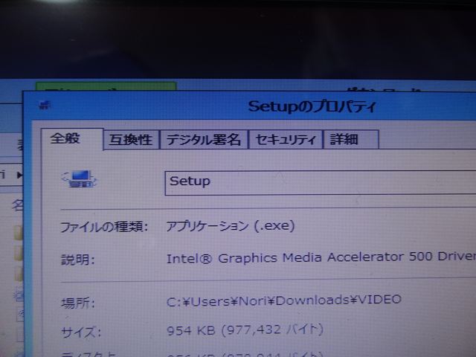
Task: Click the サイズ label
Action: click(81, 332)
